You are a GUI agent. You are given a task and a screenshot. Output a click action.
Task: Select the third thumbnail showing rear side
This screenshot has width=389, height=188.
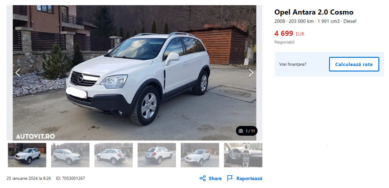coord(113,155)
